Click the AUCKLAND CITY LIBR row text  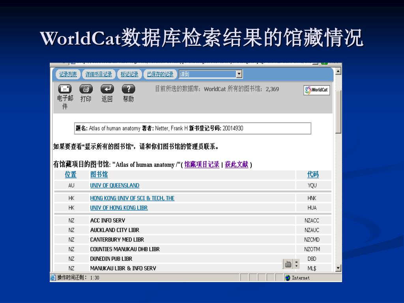click(115, 230)
